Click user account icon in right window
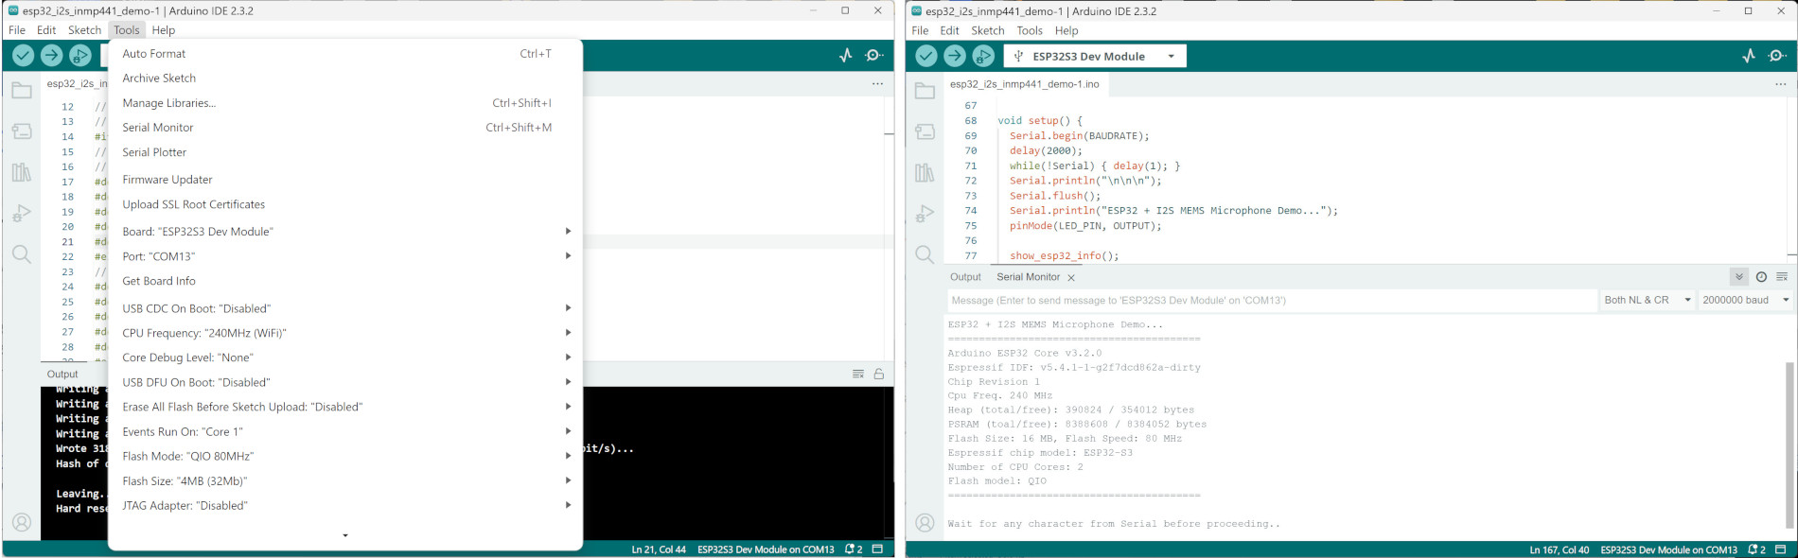 coord(925,523)
